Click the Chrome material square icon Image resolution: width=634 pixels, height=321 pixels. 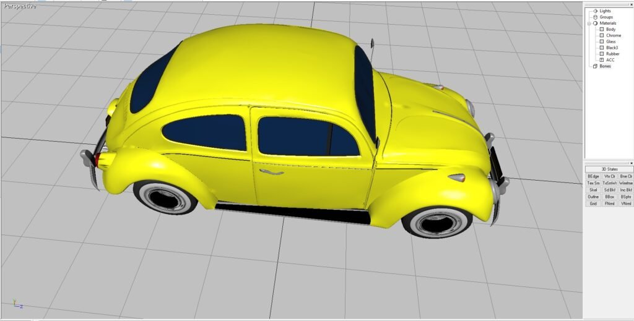[601, 35]
